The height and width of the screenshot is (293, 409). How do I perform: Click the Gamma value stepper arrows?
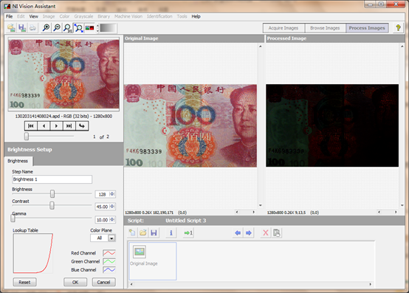pyautogui.click(x=112, y=220)
